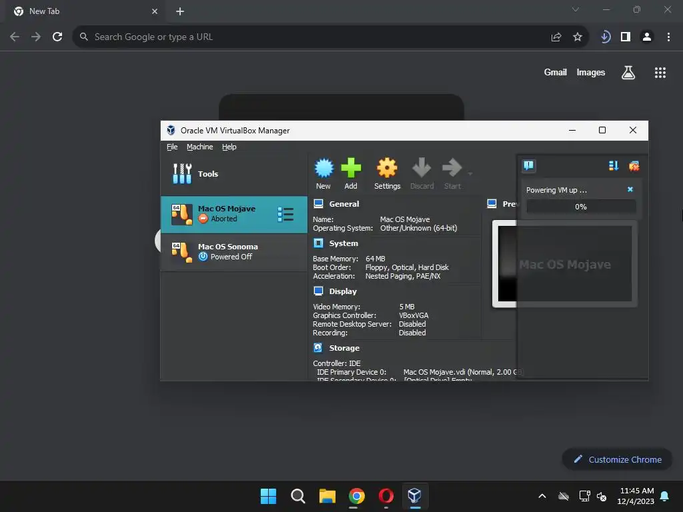Open VM Settings gear icon
The image size is (683, 512).
tap(387, 174)
